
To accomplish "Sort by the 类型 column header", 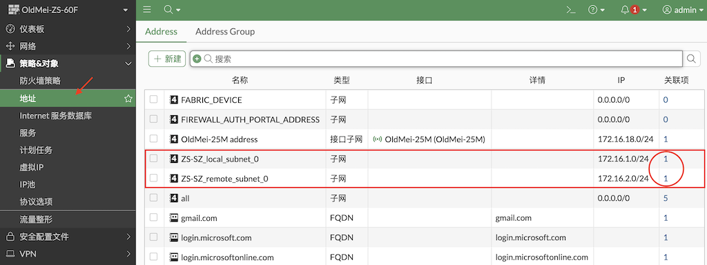I will [341, 80].
